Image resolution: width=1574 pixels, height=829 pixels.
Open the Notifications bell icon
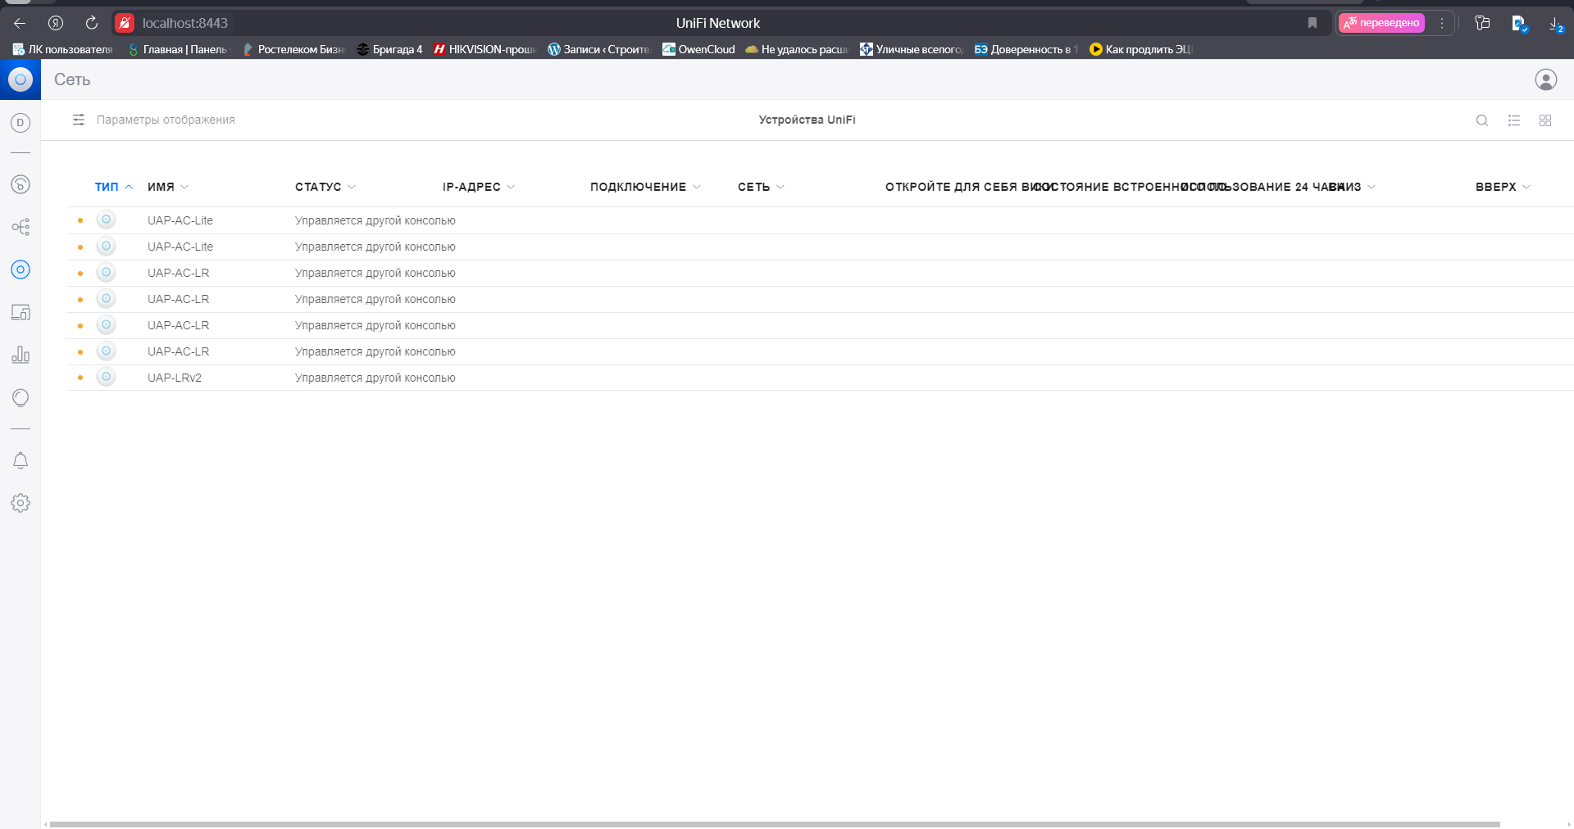(x=20, y=460)
